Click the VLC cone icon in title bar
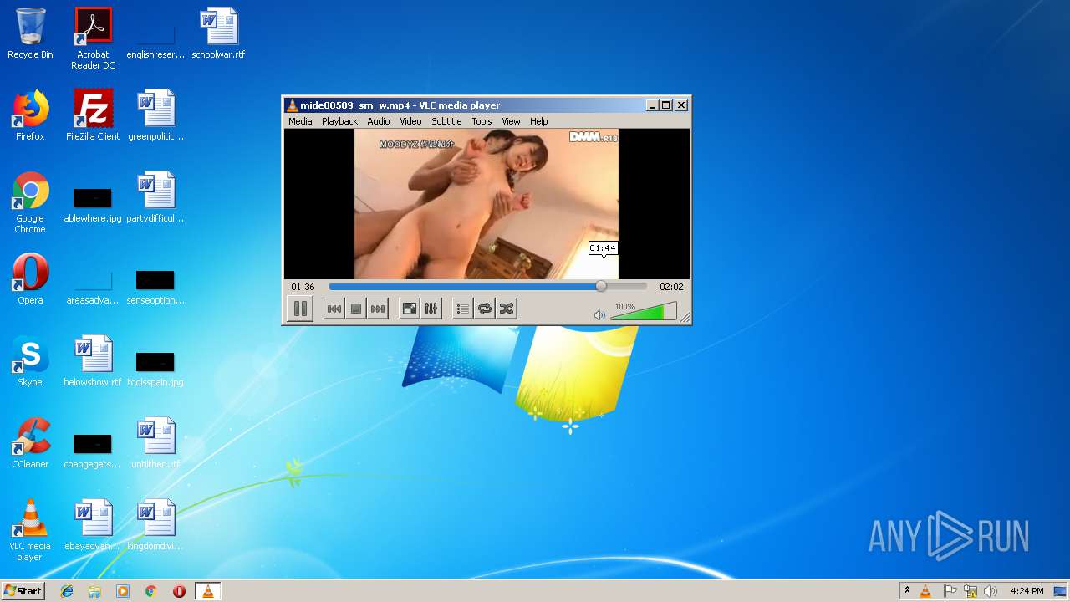1070x602 pixels. (x=292, y=105)
